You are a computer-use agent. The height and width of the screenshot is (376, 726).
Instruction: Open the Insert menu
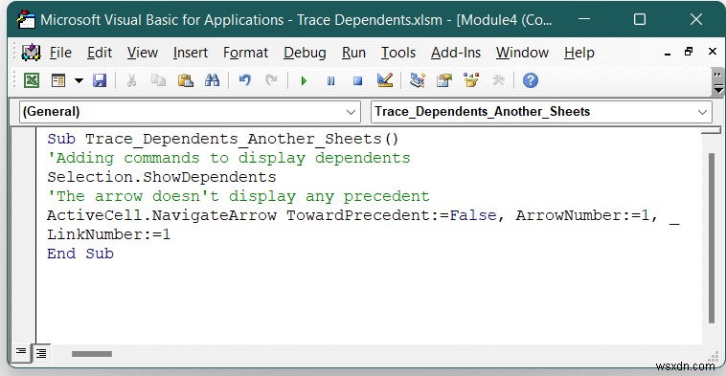[x=191, y=53]
